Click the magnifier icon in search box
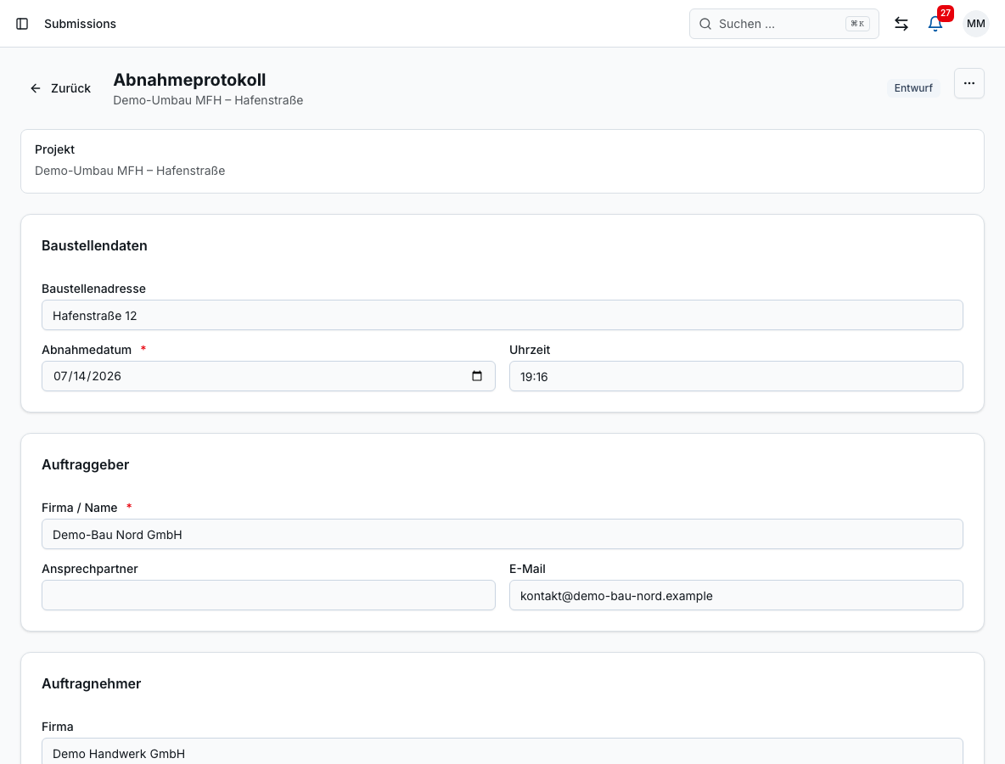 click(705, 24)
